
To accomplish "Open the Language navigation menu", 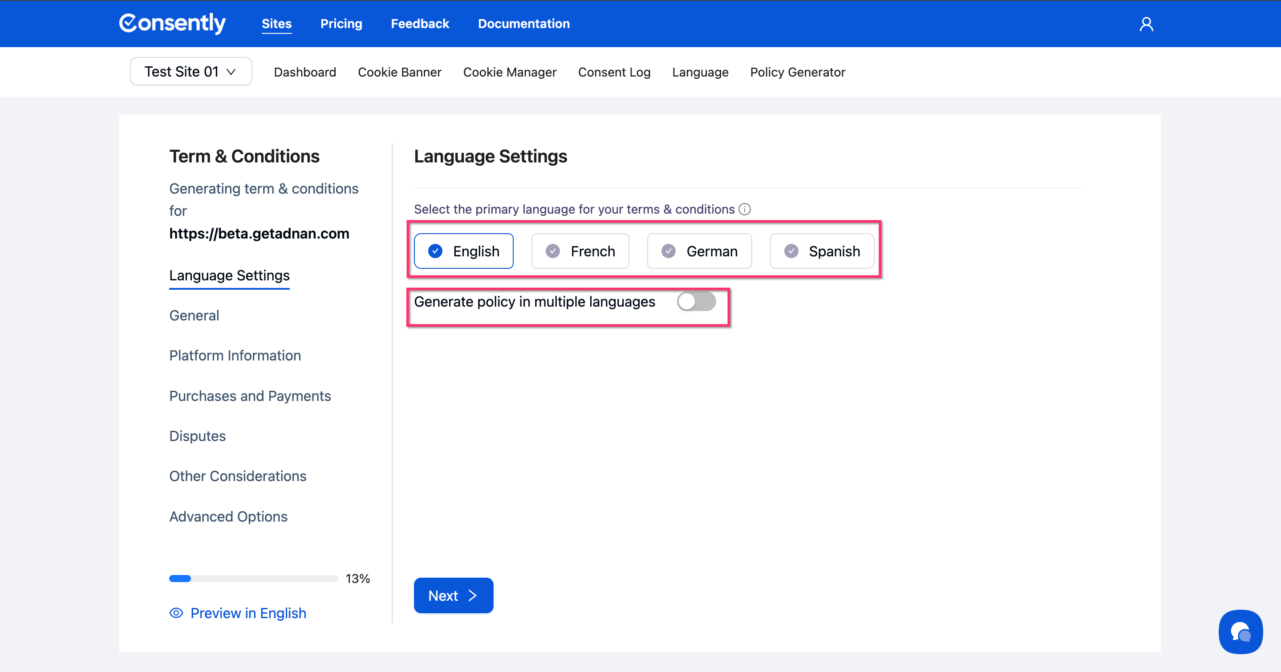I will pos(700,72).
